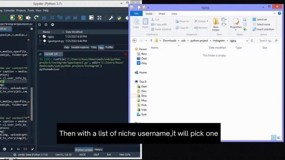This screenshot has height=160, width=285.
Task: Open New item dropdown in Explorer ribbon
Action: [x=224, y=20]
